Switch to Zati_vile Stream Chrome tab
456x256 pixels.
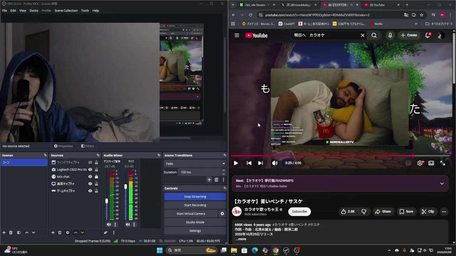[x=256, y=5]
